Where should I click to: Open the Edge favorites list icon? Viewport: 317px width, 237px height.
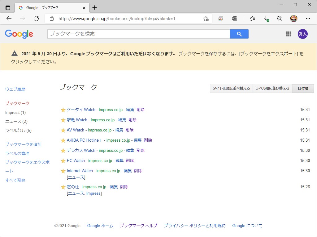(252, 19)
